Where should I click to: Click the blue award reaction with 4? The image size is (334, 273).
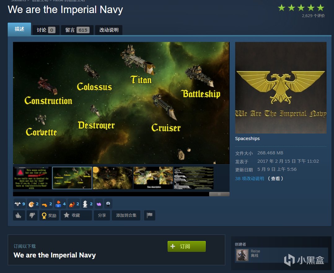pyautogui.click(x=60, y=204)
